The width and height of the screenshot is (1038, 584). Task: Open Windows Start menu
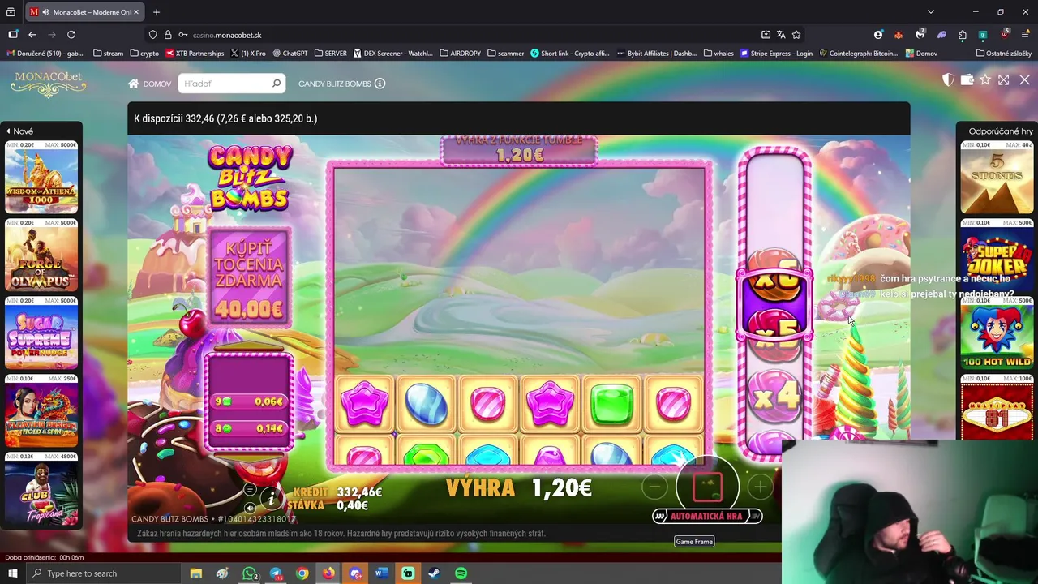tap(12, 573)
